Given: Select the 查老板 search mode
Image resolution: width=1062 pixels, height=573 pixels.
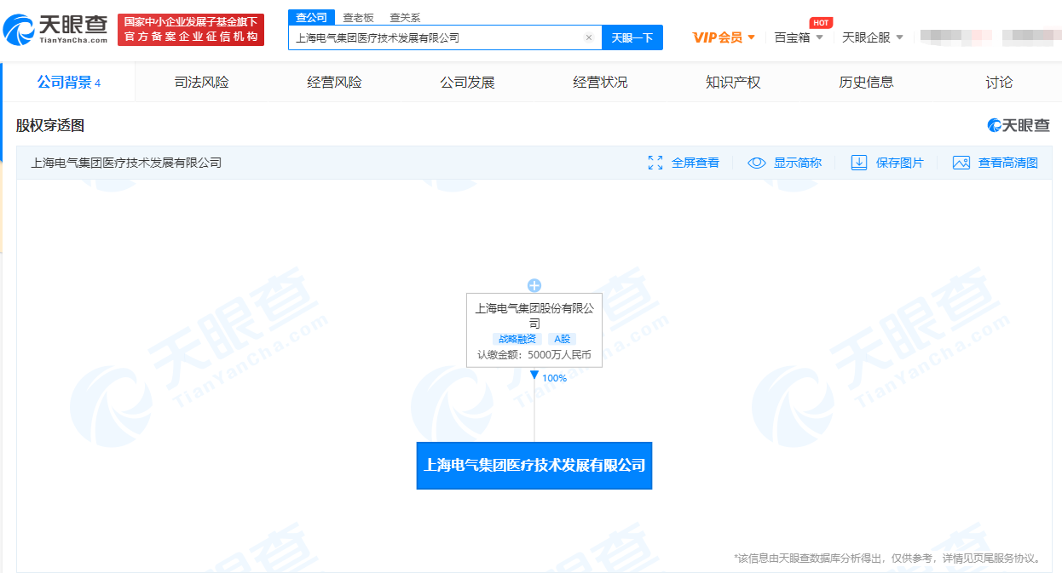Looking at the screenshot, I should pos(358,17).
